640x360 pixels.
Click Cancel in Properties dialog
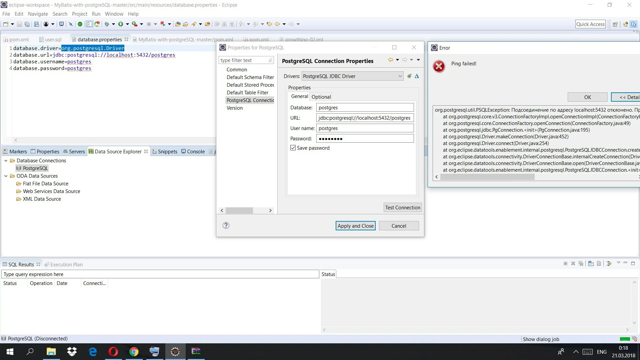399,226
